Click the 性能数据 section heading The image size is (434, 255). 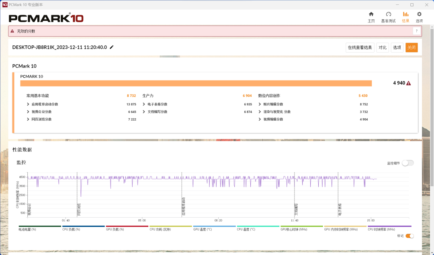22,150
